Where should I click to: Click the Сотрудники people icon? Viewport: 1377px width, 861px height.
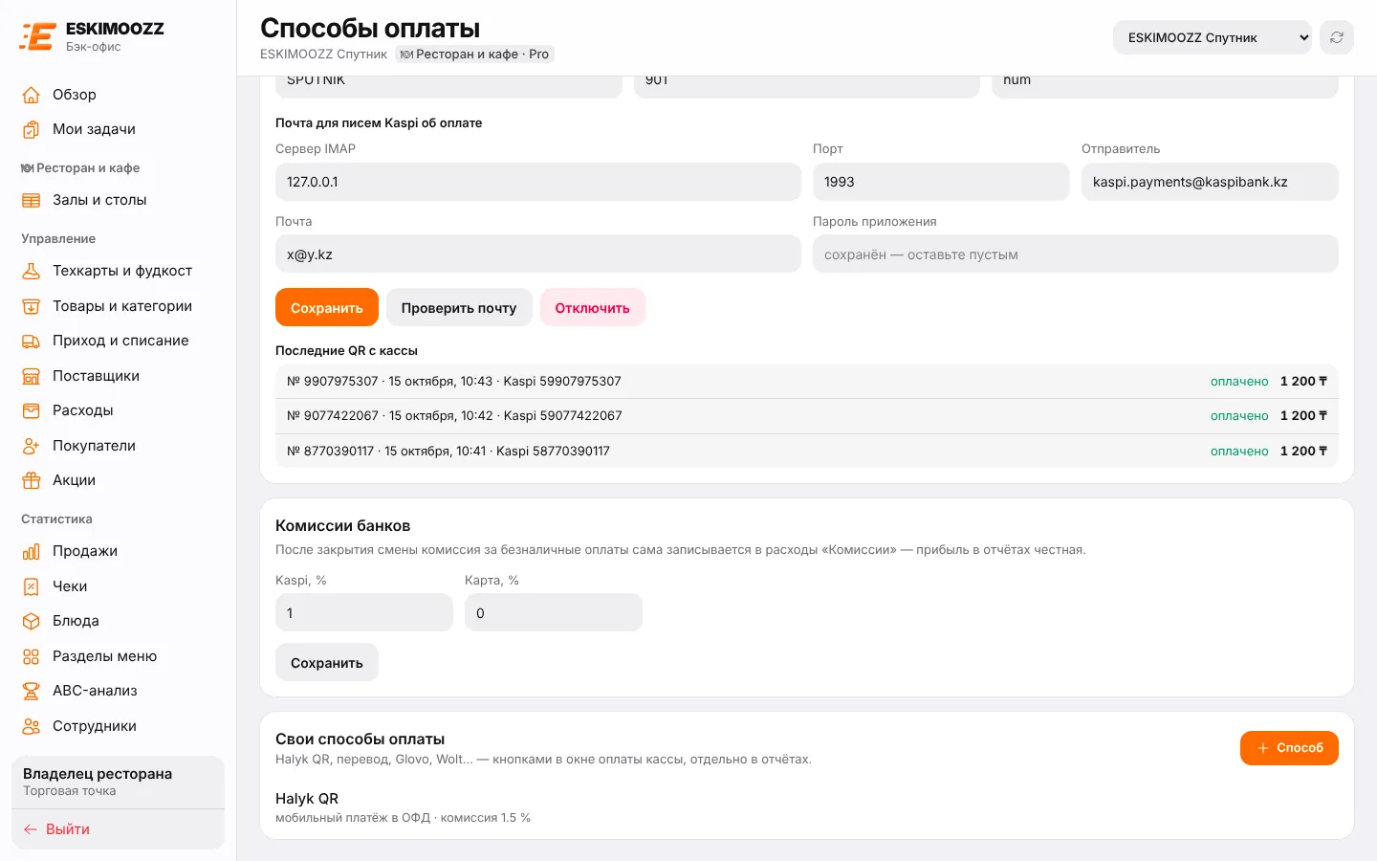32,726
